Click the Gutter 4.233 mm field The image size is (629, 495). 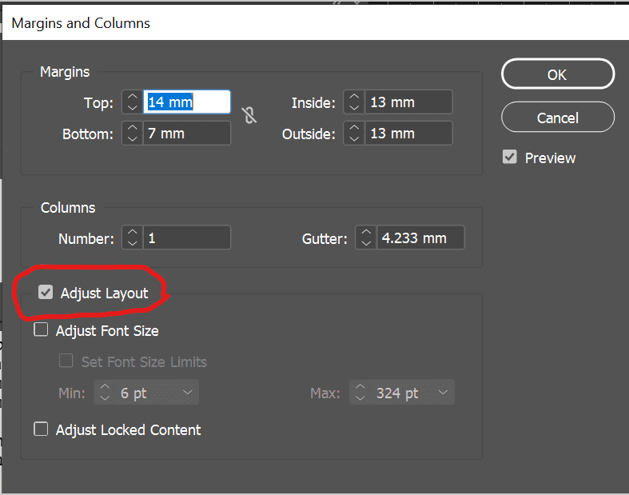point(420,238)
